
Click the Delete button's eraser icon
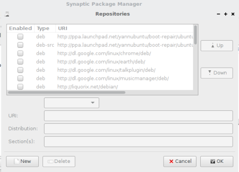coord(50,161)
